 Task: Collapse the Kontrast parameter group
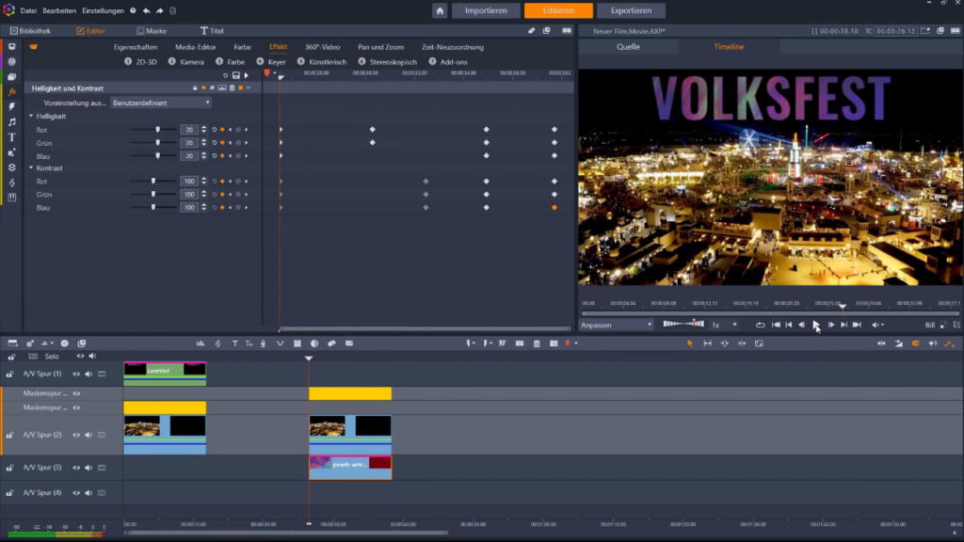pyautogui.click(x=31, y=167)
